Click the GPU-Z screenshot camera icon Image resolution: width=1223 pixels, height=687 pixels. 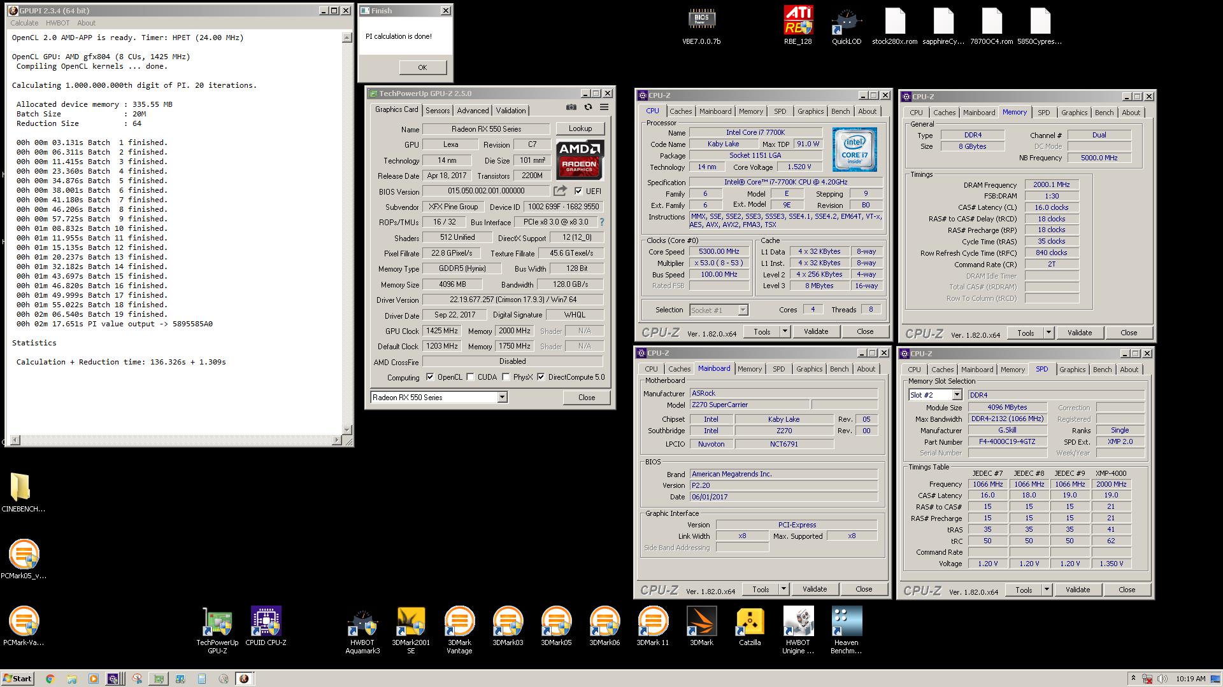571,108
